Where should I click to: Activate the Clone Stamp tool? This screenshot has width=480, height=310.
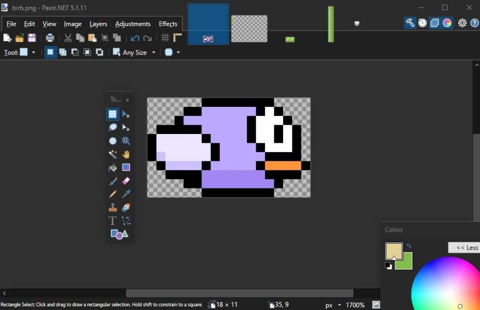point(113,207)
